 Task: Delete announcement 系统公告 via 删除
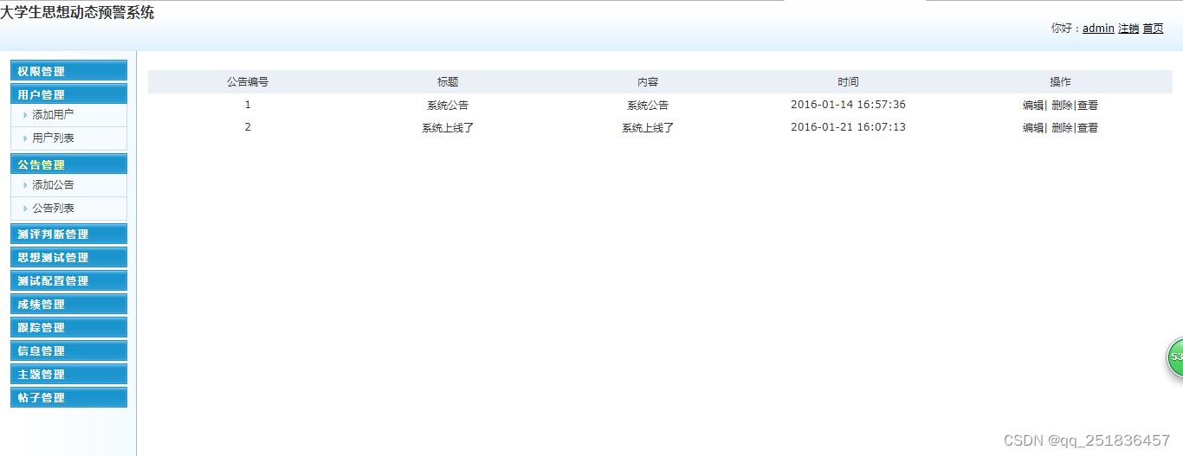click(1062, 105)
